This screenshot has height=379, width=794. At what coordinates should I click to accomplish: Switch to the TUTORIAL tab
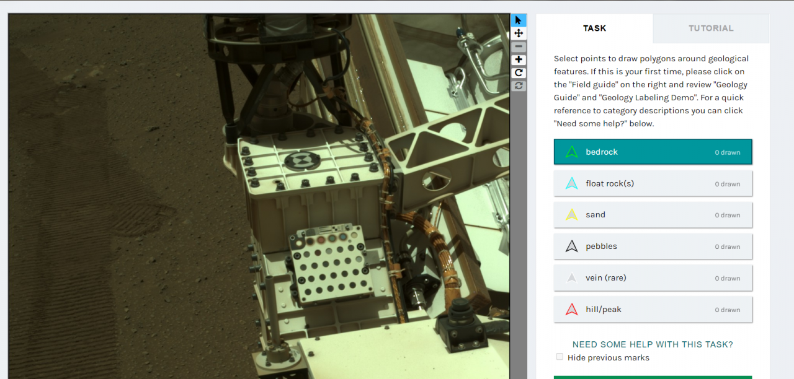711,28
